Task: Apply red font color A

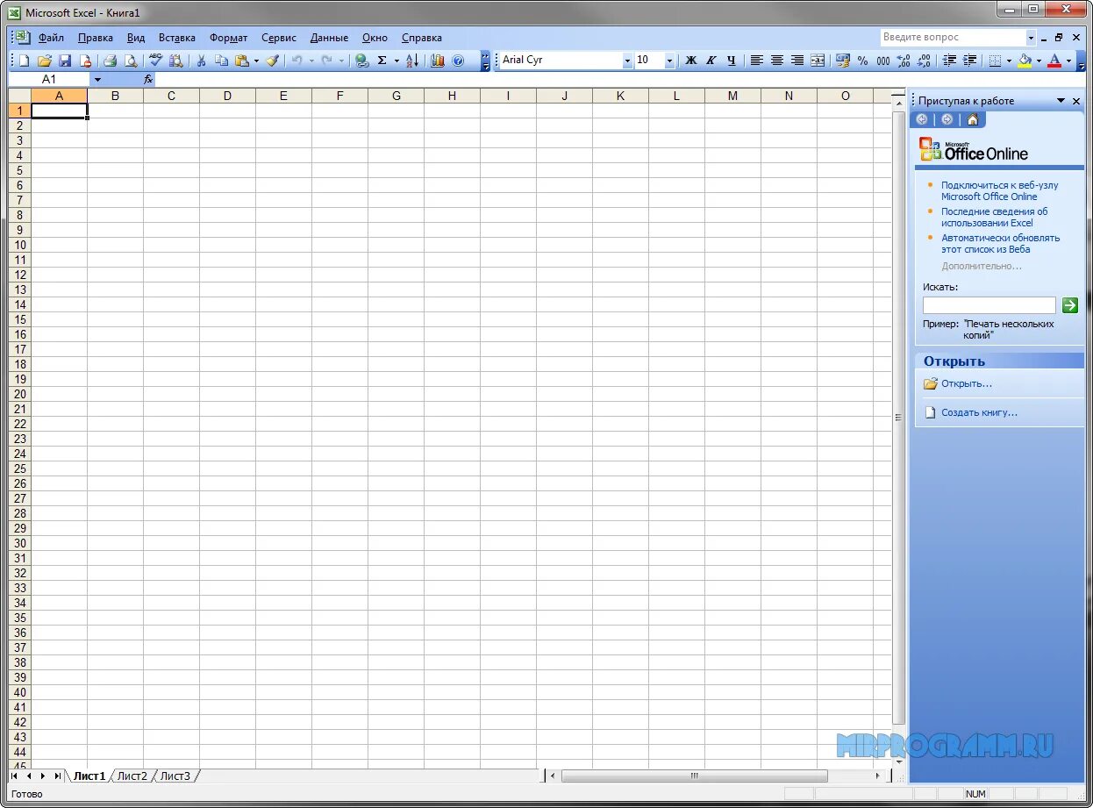Action: click(1054, 61)
